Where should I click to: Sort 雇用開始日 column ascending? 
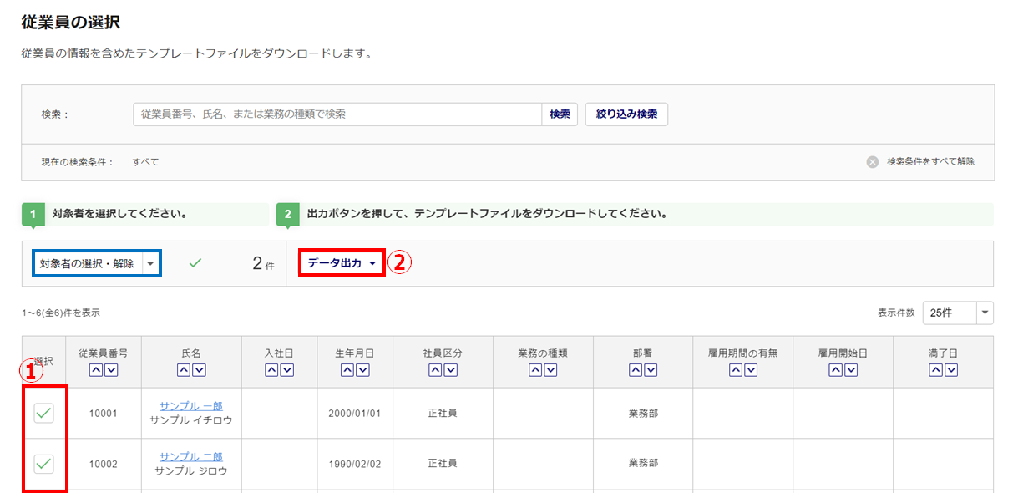(x=836, y=370)
